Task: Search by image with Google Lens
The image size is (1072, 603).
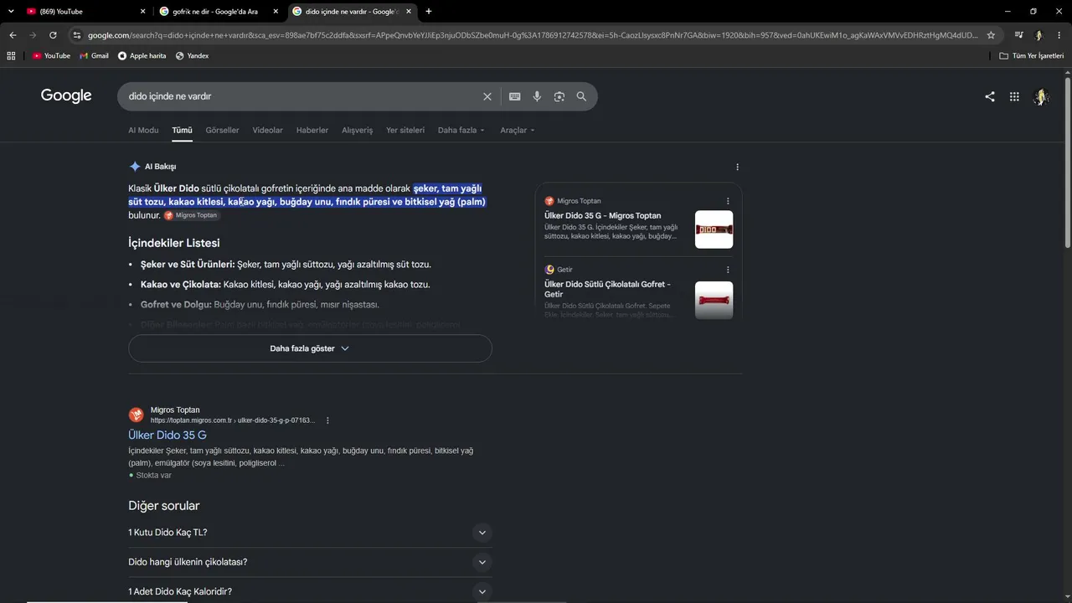Action: [559, 96]
